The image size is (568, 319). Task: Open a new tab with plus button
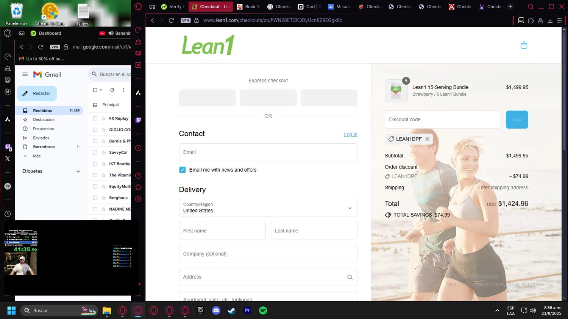click(x=510, y=6)
